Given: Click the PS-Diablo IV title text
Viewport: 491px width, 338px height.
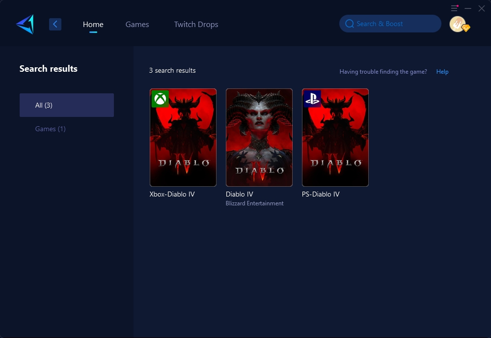Looking at the screenshot, I should click(321, 194).
